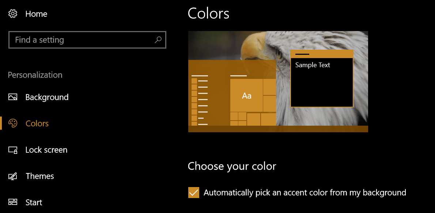Click the Colors palette icon
This screenshot has height=213, width=435.
(12, 123)
